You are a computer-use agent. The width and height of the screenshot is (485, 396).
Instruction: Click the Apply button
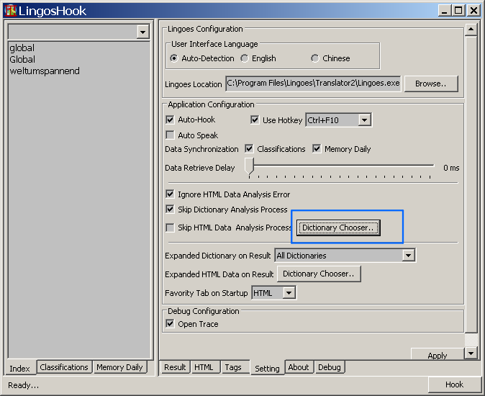437,355
